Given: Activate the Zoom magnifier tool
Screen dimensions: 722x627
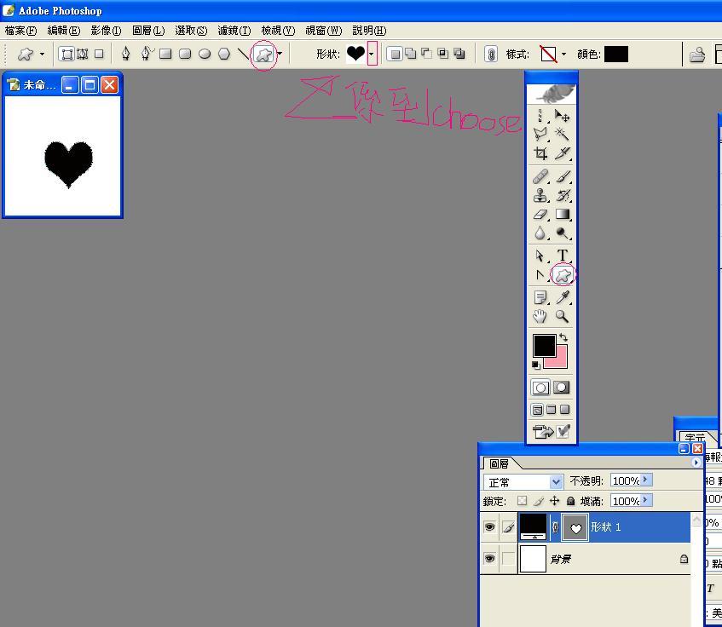Looking at the screenshot, I should (562, 316).
